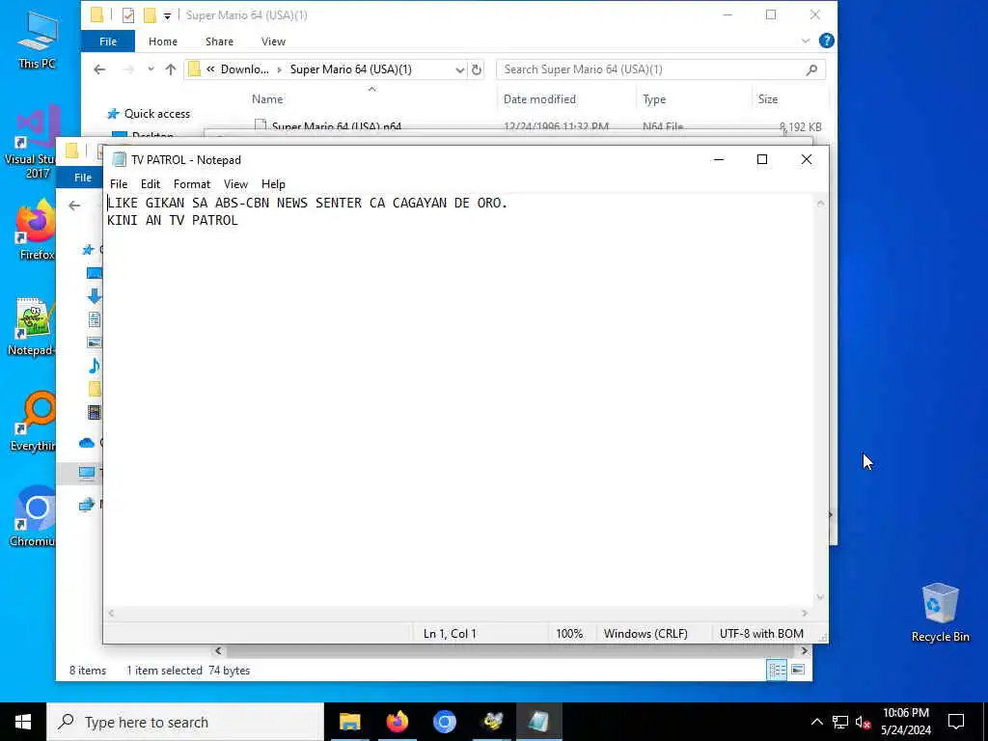The image size is (988, 741).
Task: Click Back arrow in the second Explorer window
Action: coord(74,206)
